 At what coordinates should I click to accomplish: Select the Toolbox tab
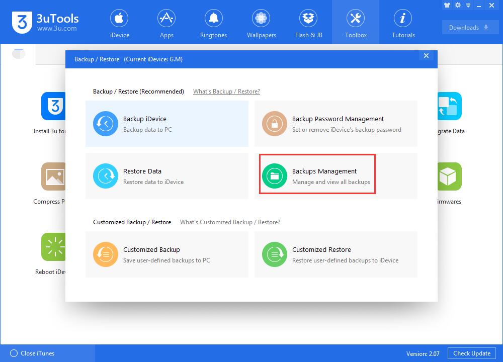pyautogui.click(x=356, y=23)
